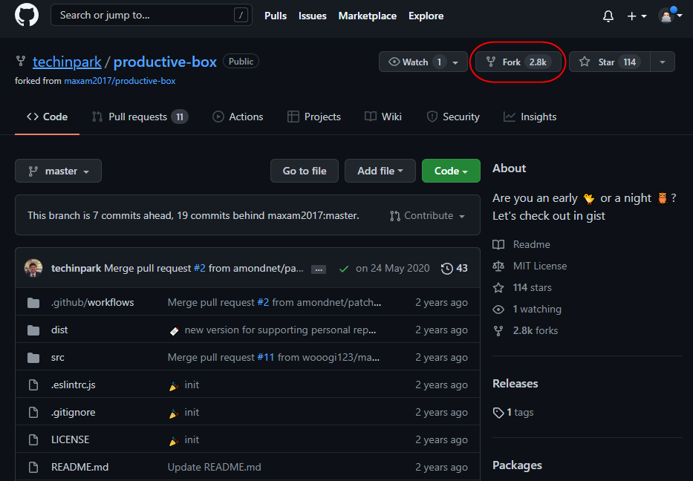This screenshot has height=481, width=693.
Task: Open the Releases heading link
Action: pyautogui.click(x=515, y=383)
